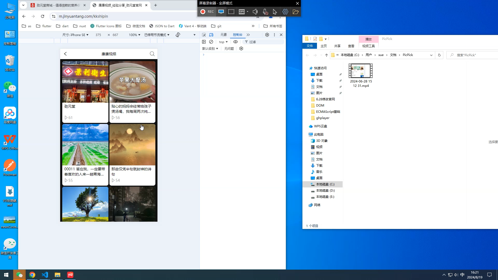Viewport: 498px width, 280px height.
Task: Start recording with the REC button
Action: [207, 12]
